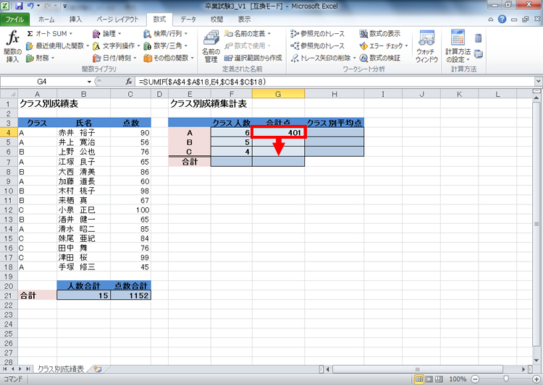Screen dimensions: 543x385
Task: Click the Save icon in Quick Access Toolbar
Action: click(20, 6)
